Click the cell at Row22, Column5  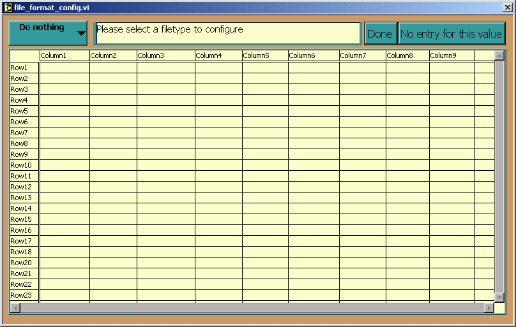[x=265, y=284]
